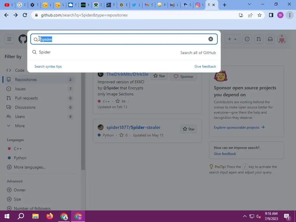Image resolution: width=296 pixels, height=222 pixels.
Task: Select the 5pider Search all of GitHub suggestion
Action: pyautogui.click(x=124, y=52)
